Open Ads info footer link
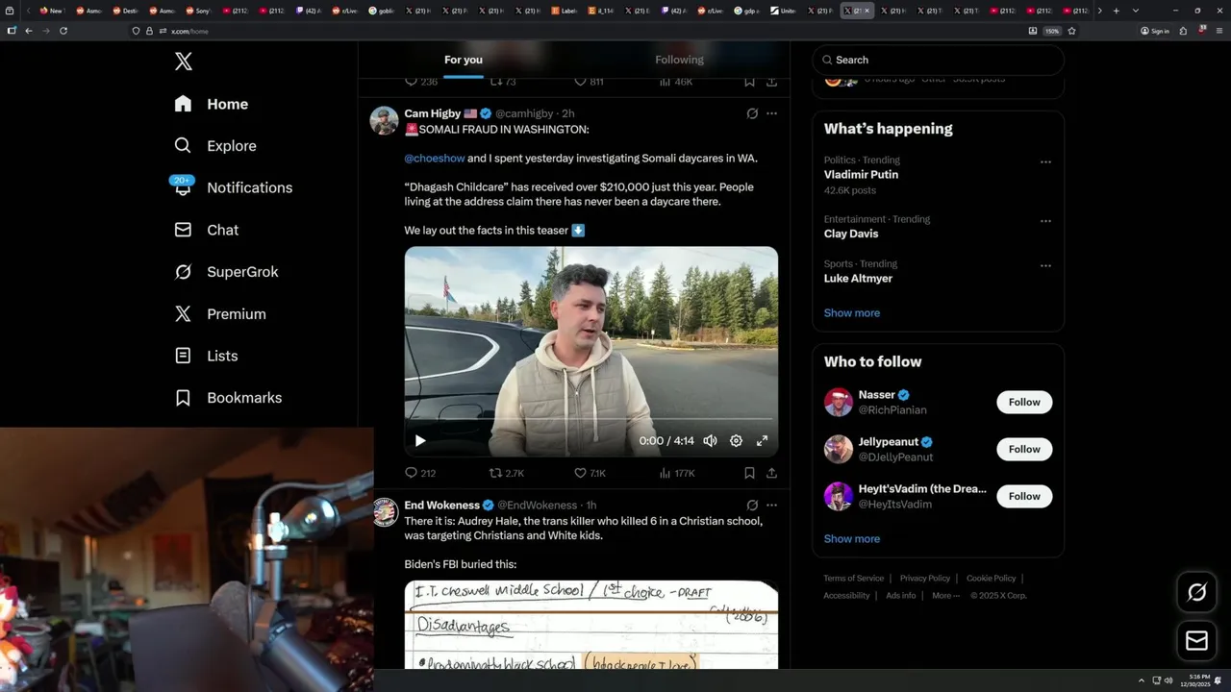1231x692 pixels. click(x=901, y=596)
